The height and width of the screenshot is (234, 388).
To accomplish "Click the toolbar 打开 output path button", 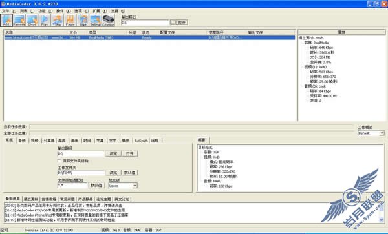I will coord(182,23).
